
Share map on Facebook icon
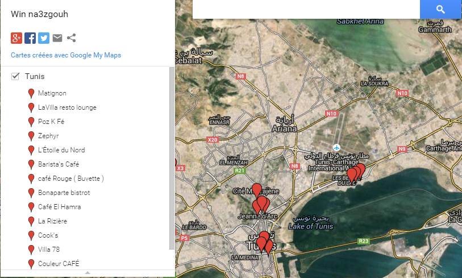(x=30, y=38)
